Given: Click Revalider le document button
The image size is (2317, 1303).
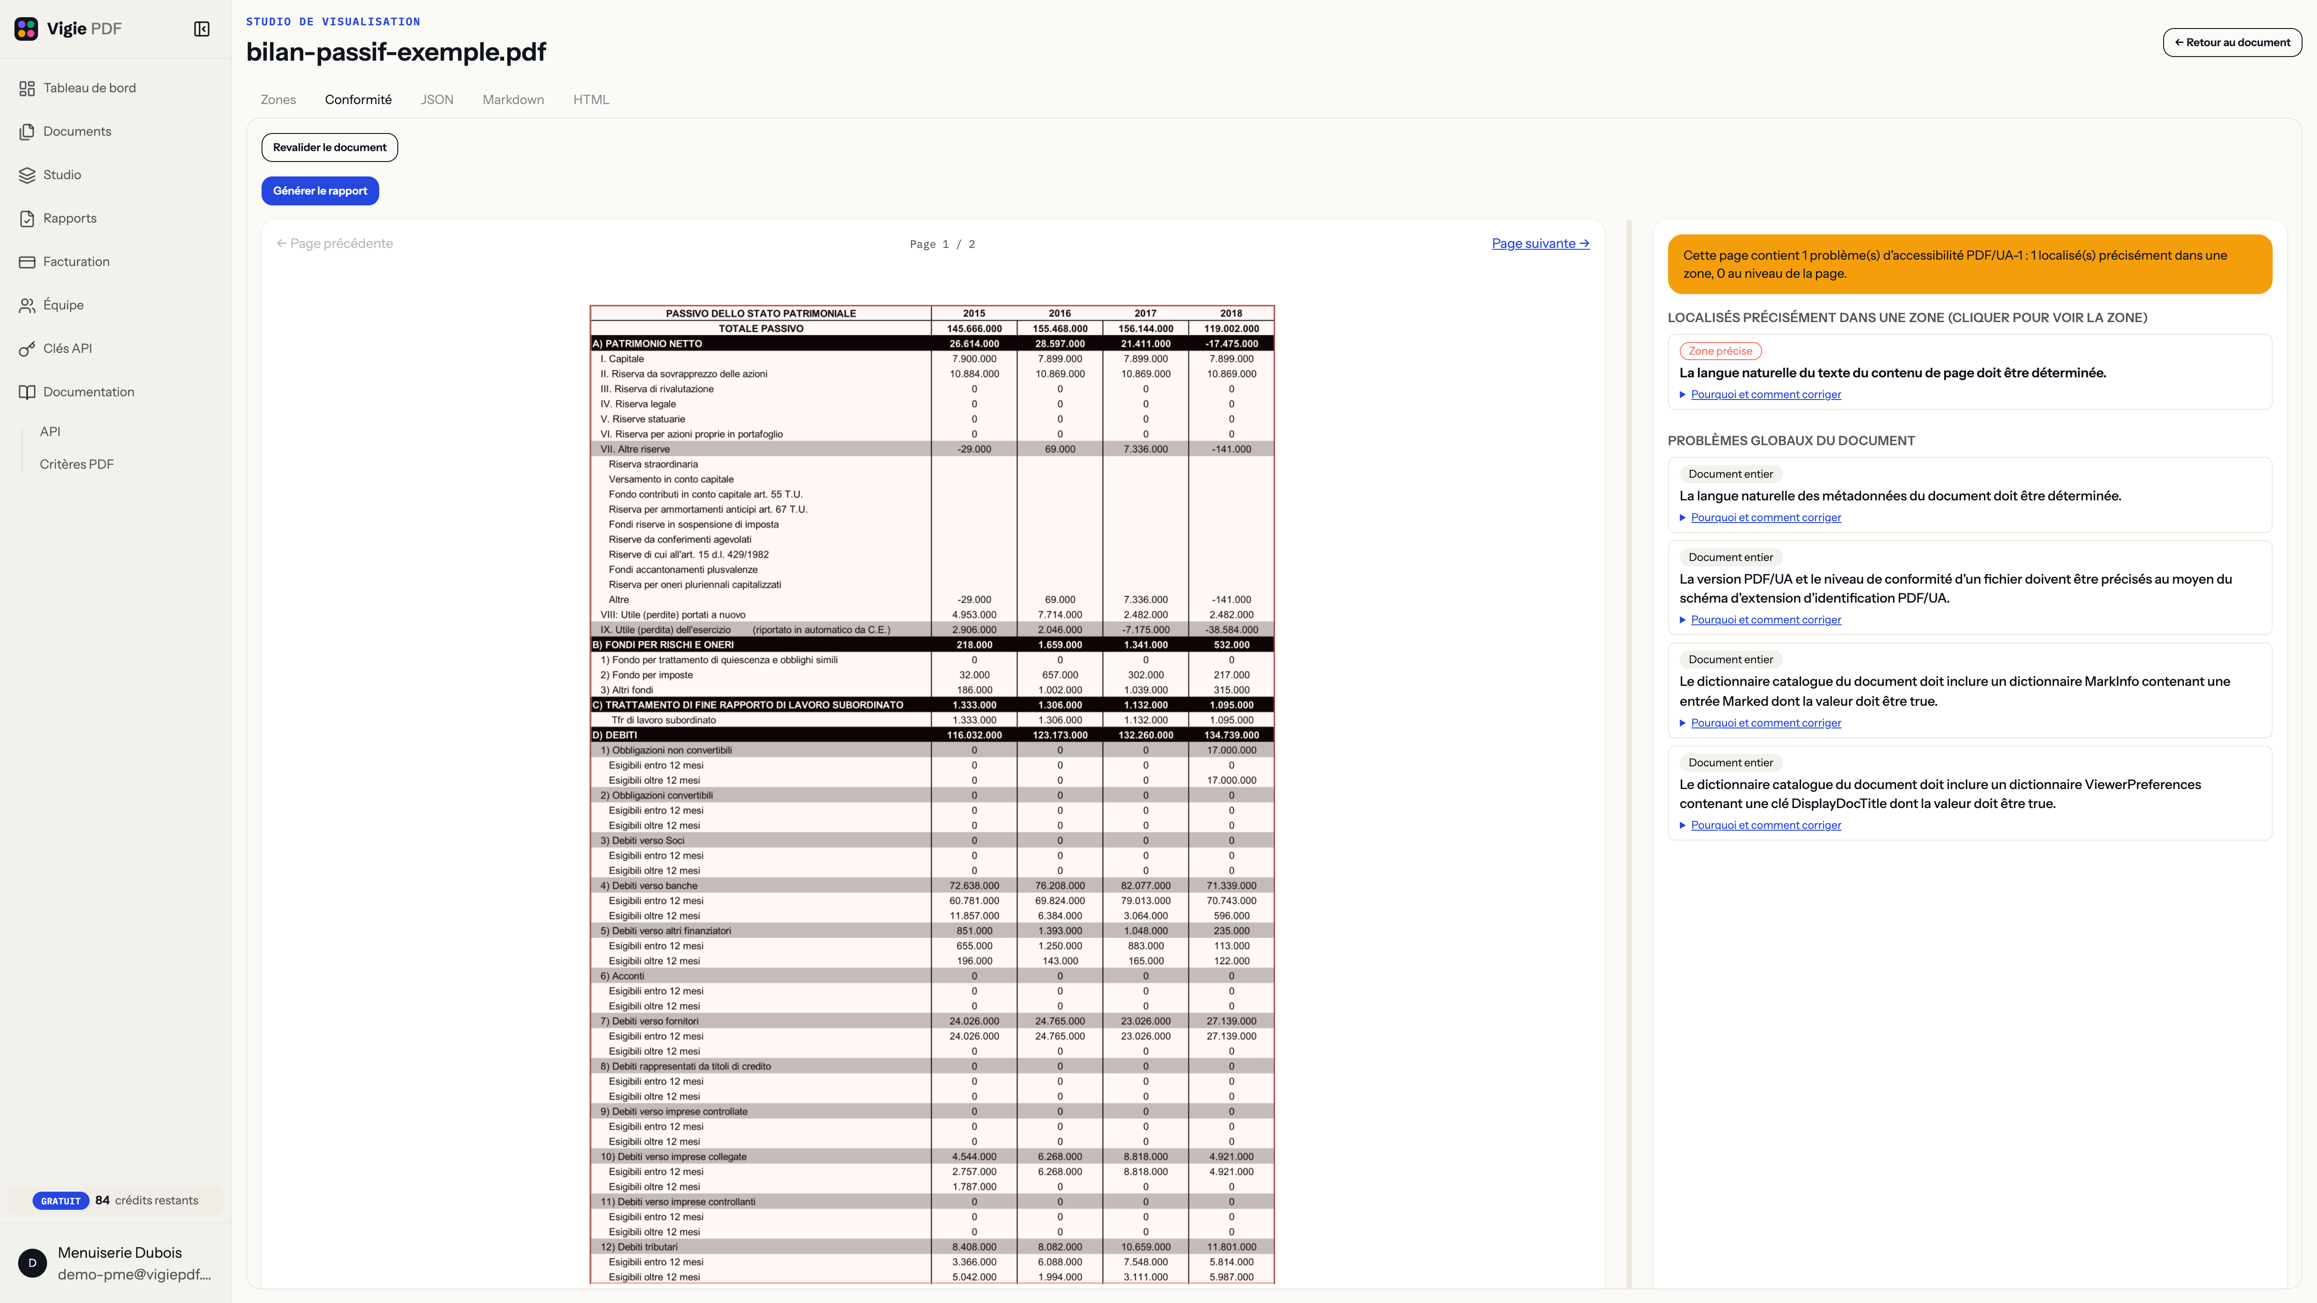Looking at the screenshot, I should pyautogui.click(x=329, y=147).
